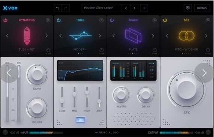Open the comment bubble icon

tap(188, 8)
